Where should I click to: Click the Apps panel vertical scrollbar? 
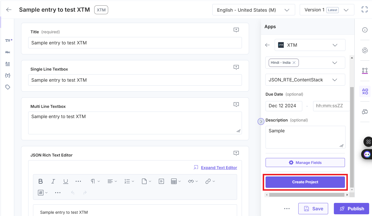tap(352, 137)
